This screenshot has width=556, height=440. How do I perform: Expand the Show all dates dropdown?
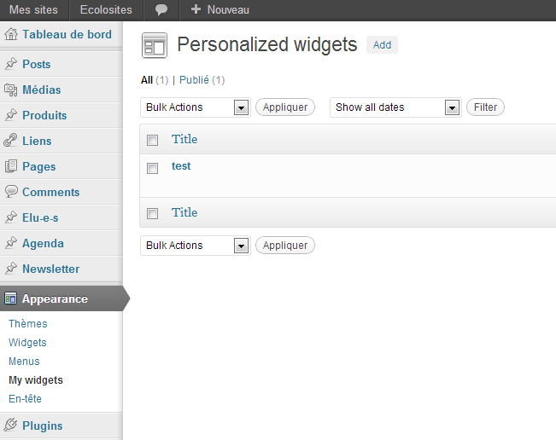point(395,107)
